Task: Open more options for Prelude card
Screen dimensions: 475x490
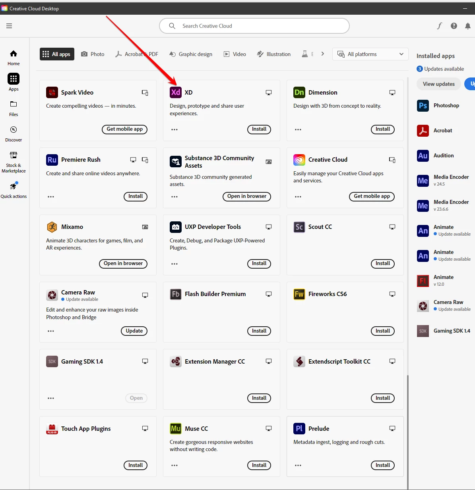Action: pos(298,465)
